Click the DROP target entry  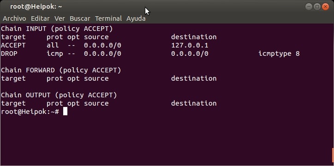tap(9, 53)
